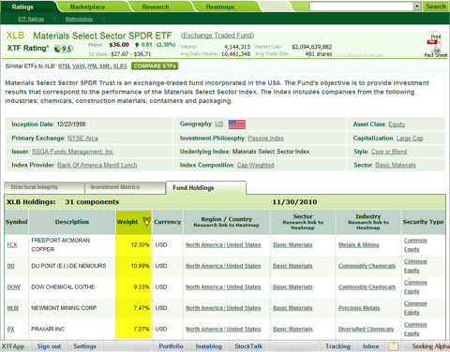Click Sign out in bottom bar
This screenshot has width=450, height=352.
49,346
